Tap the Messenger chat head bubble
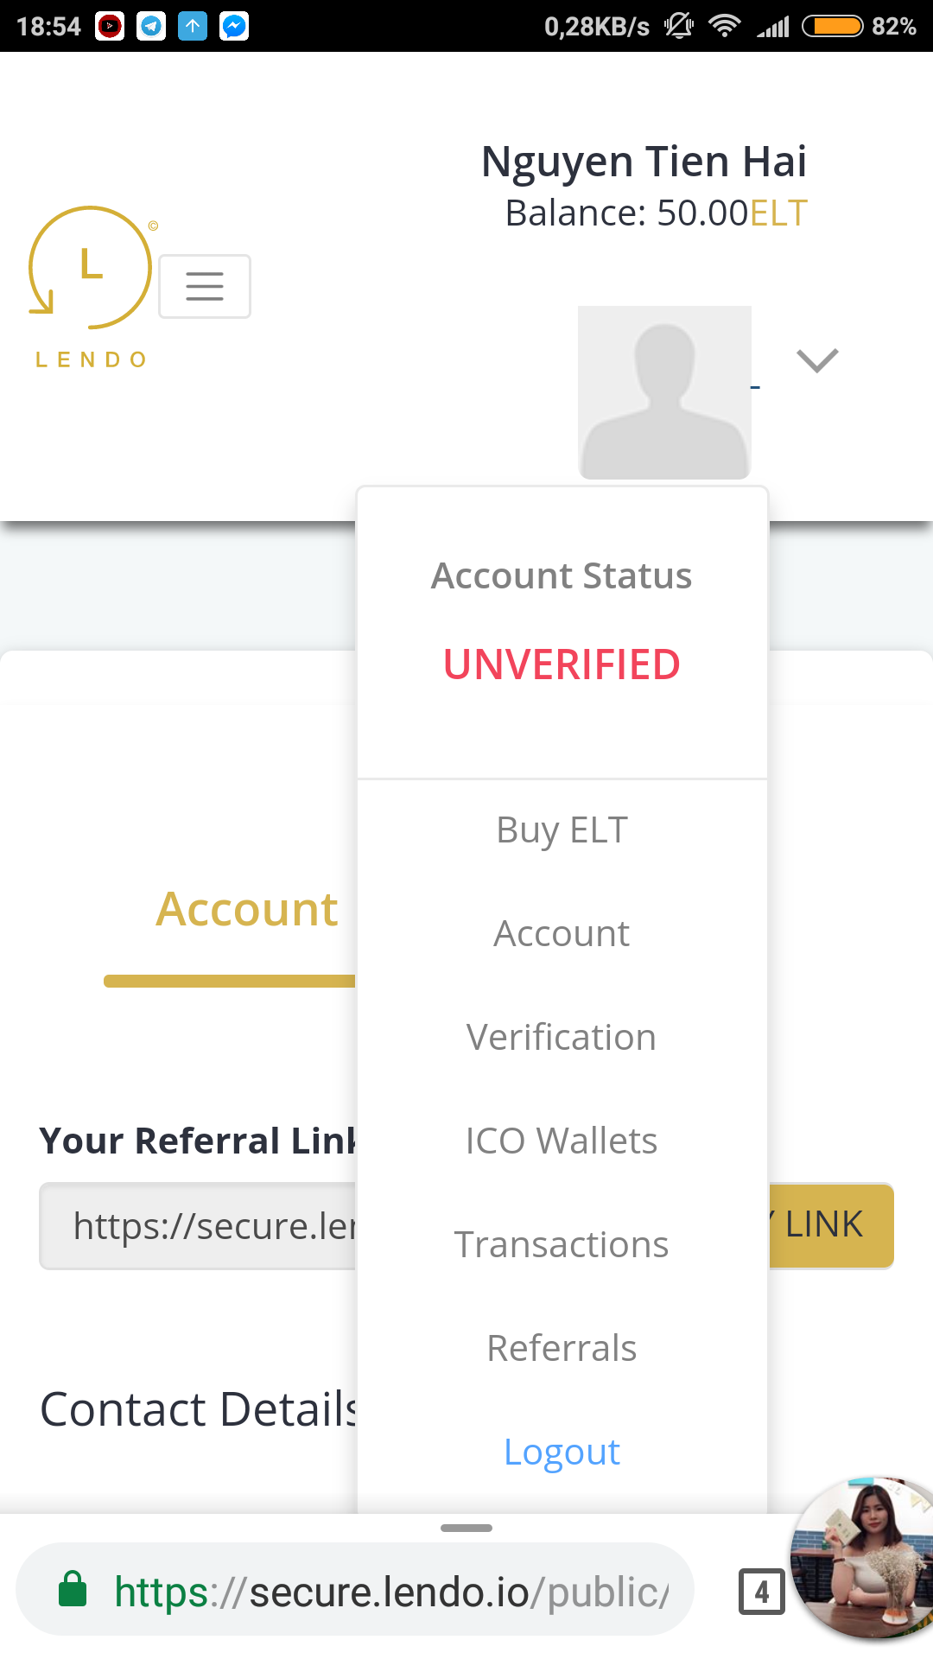Screen dimensions: 933x1659 [x=864, y=1557]
